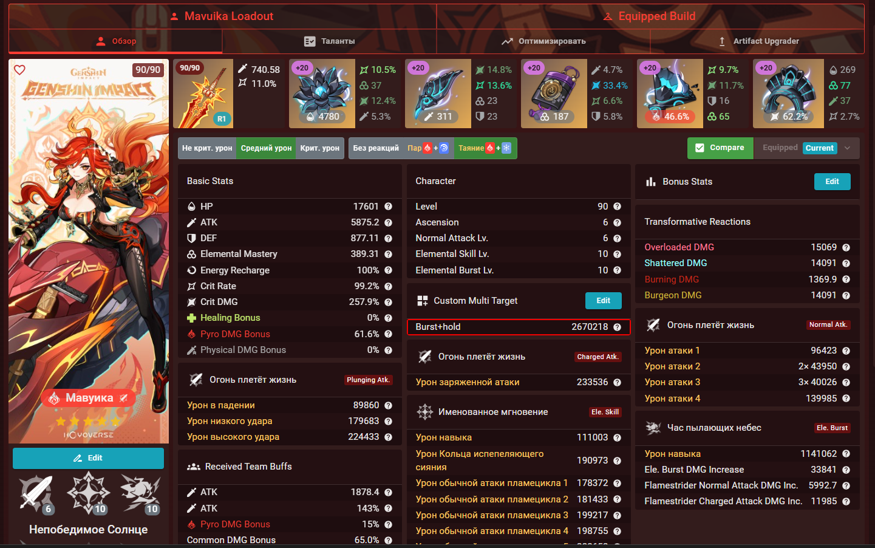The width and height of the screenshot is (875, 548).
Task: Select Средний урон damage mode
Action: coord(266,148)
